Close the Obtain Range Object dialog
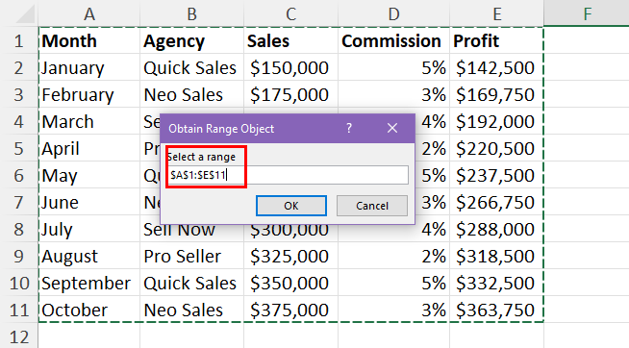This screenshot has width=629, height=348. (392, 128)
